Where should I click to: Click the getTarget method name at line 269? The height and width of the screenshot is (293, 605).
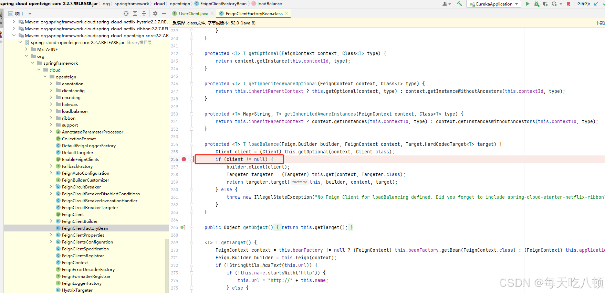[x=233, y=242]
